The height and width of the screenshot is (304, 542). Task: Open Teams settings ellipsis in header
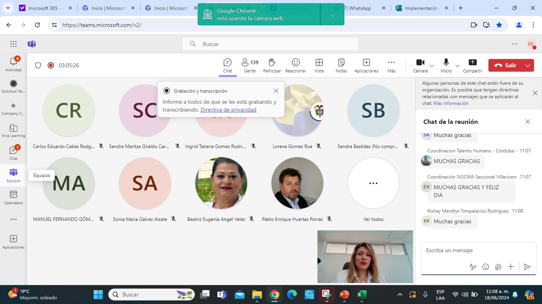515,44
